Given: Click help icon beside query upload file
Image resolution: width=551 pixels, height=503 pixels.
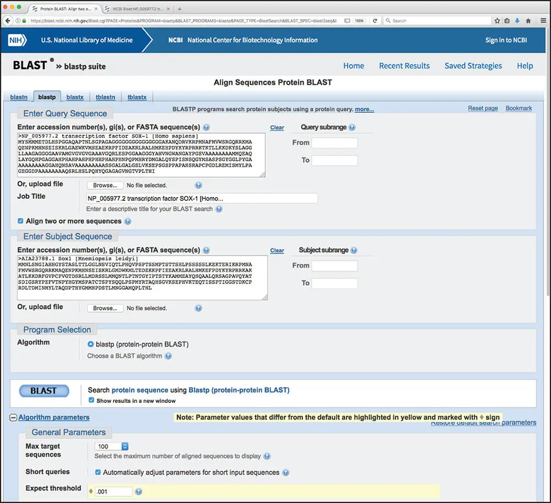Looking at the screenshot, I should (198, 185).
